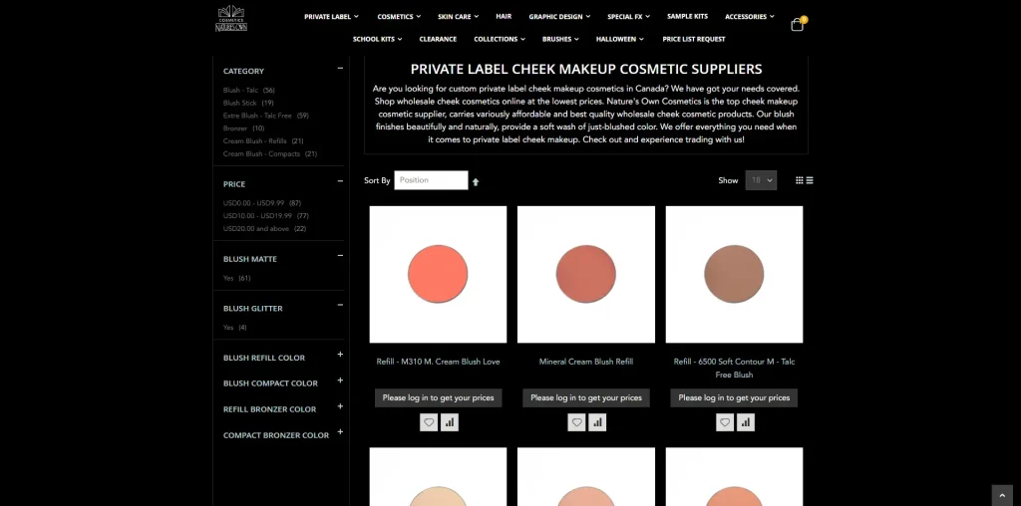This screenshot has width=1021, height=506.
Task: Open the Mineral Cream Blush Refill thumbnail
Action: 586,275
